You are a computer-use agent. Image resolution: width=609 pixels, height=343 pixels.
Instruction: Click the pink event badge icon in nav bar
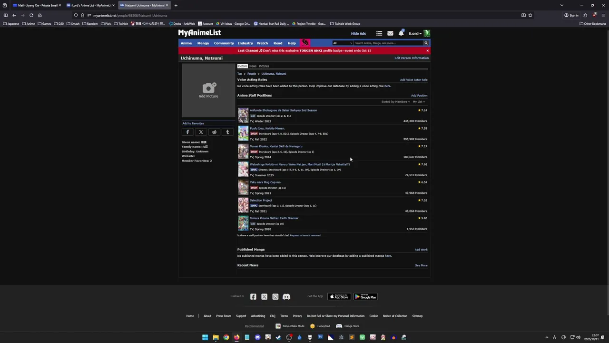tap(304, 43)
